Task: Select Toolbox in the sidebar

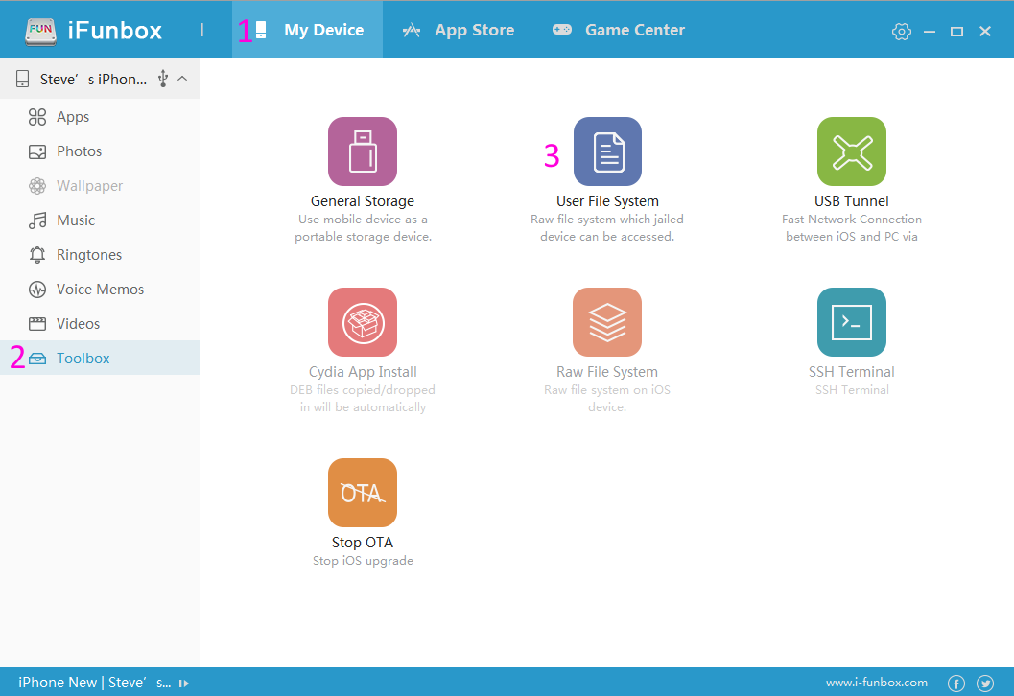Action: (100, 358)
